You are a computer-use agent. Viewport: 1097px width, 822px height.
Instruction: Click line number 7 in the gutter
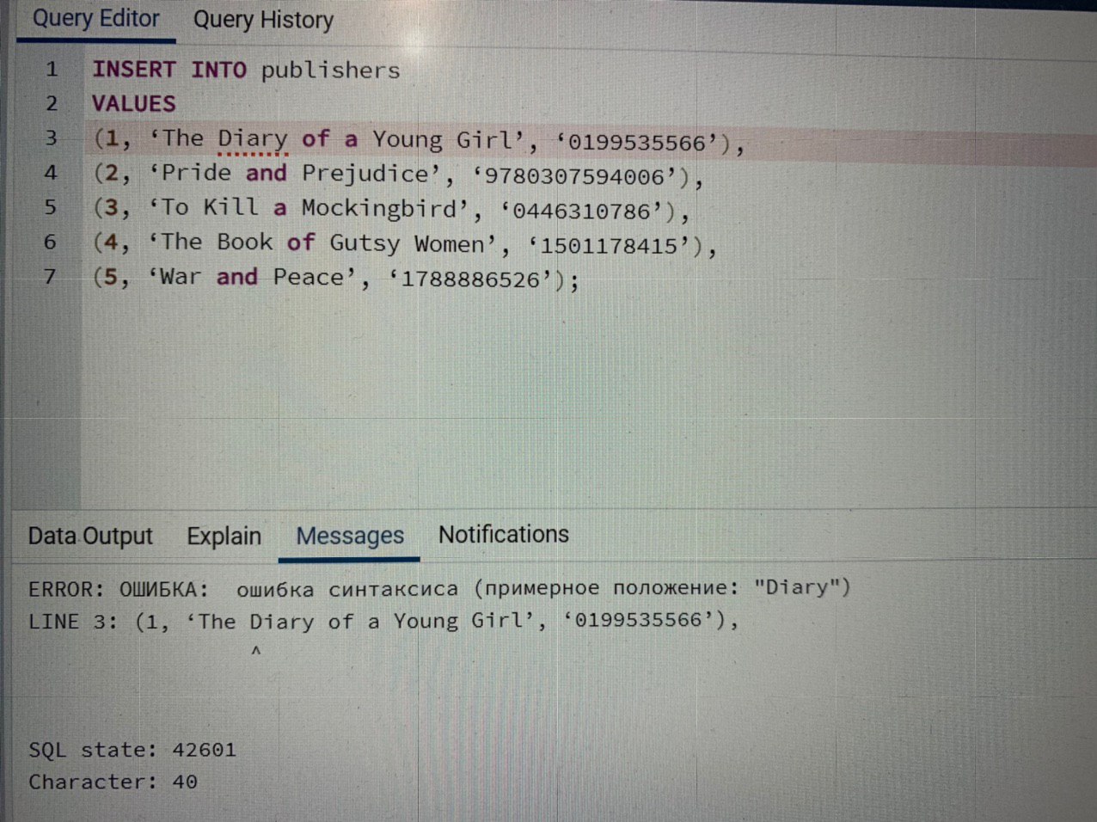coord(50,276)
